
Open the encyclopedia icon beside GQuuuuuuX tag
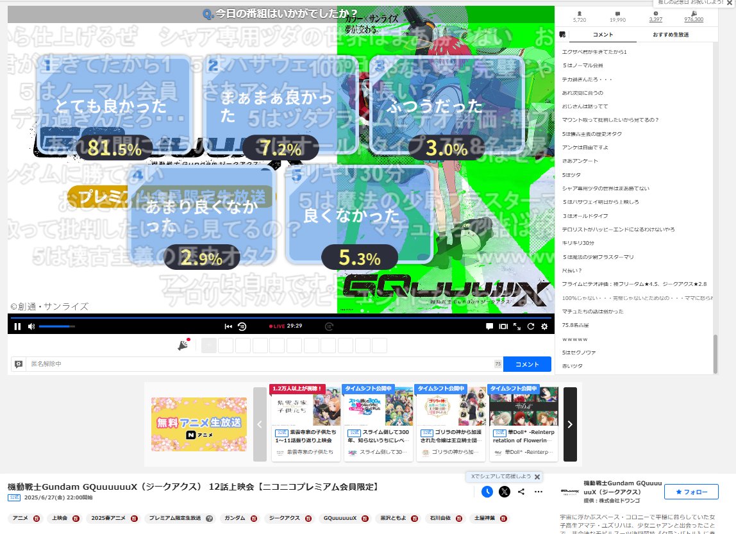click(365, 519)
